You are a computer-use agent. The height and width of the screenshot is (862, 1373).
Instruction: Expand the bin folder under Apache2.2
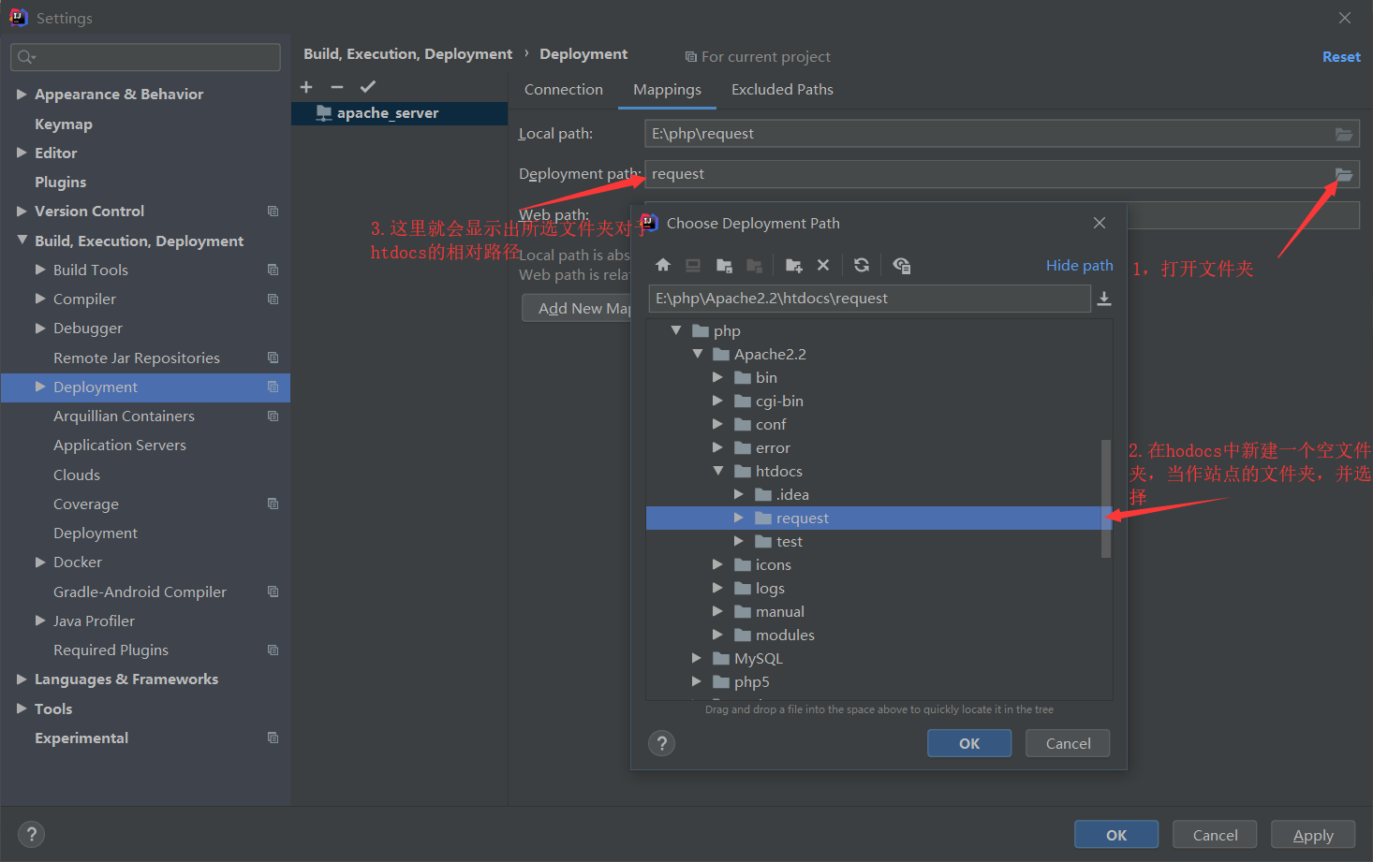pos(718,377)
